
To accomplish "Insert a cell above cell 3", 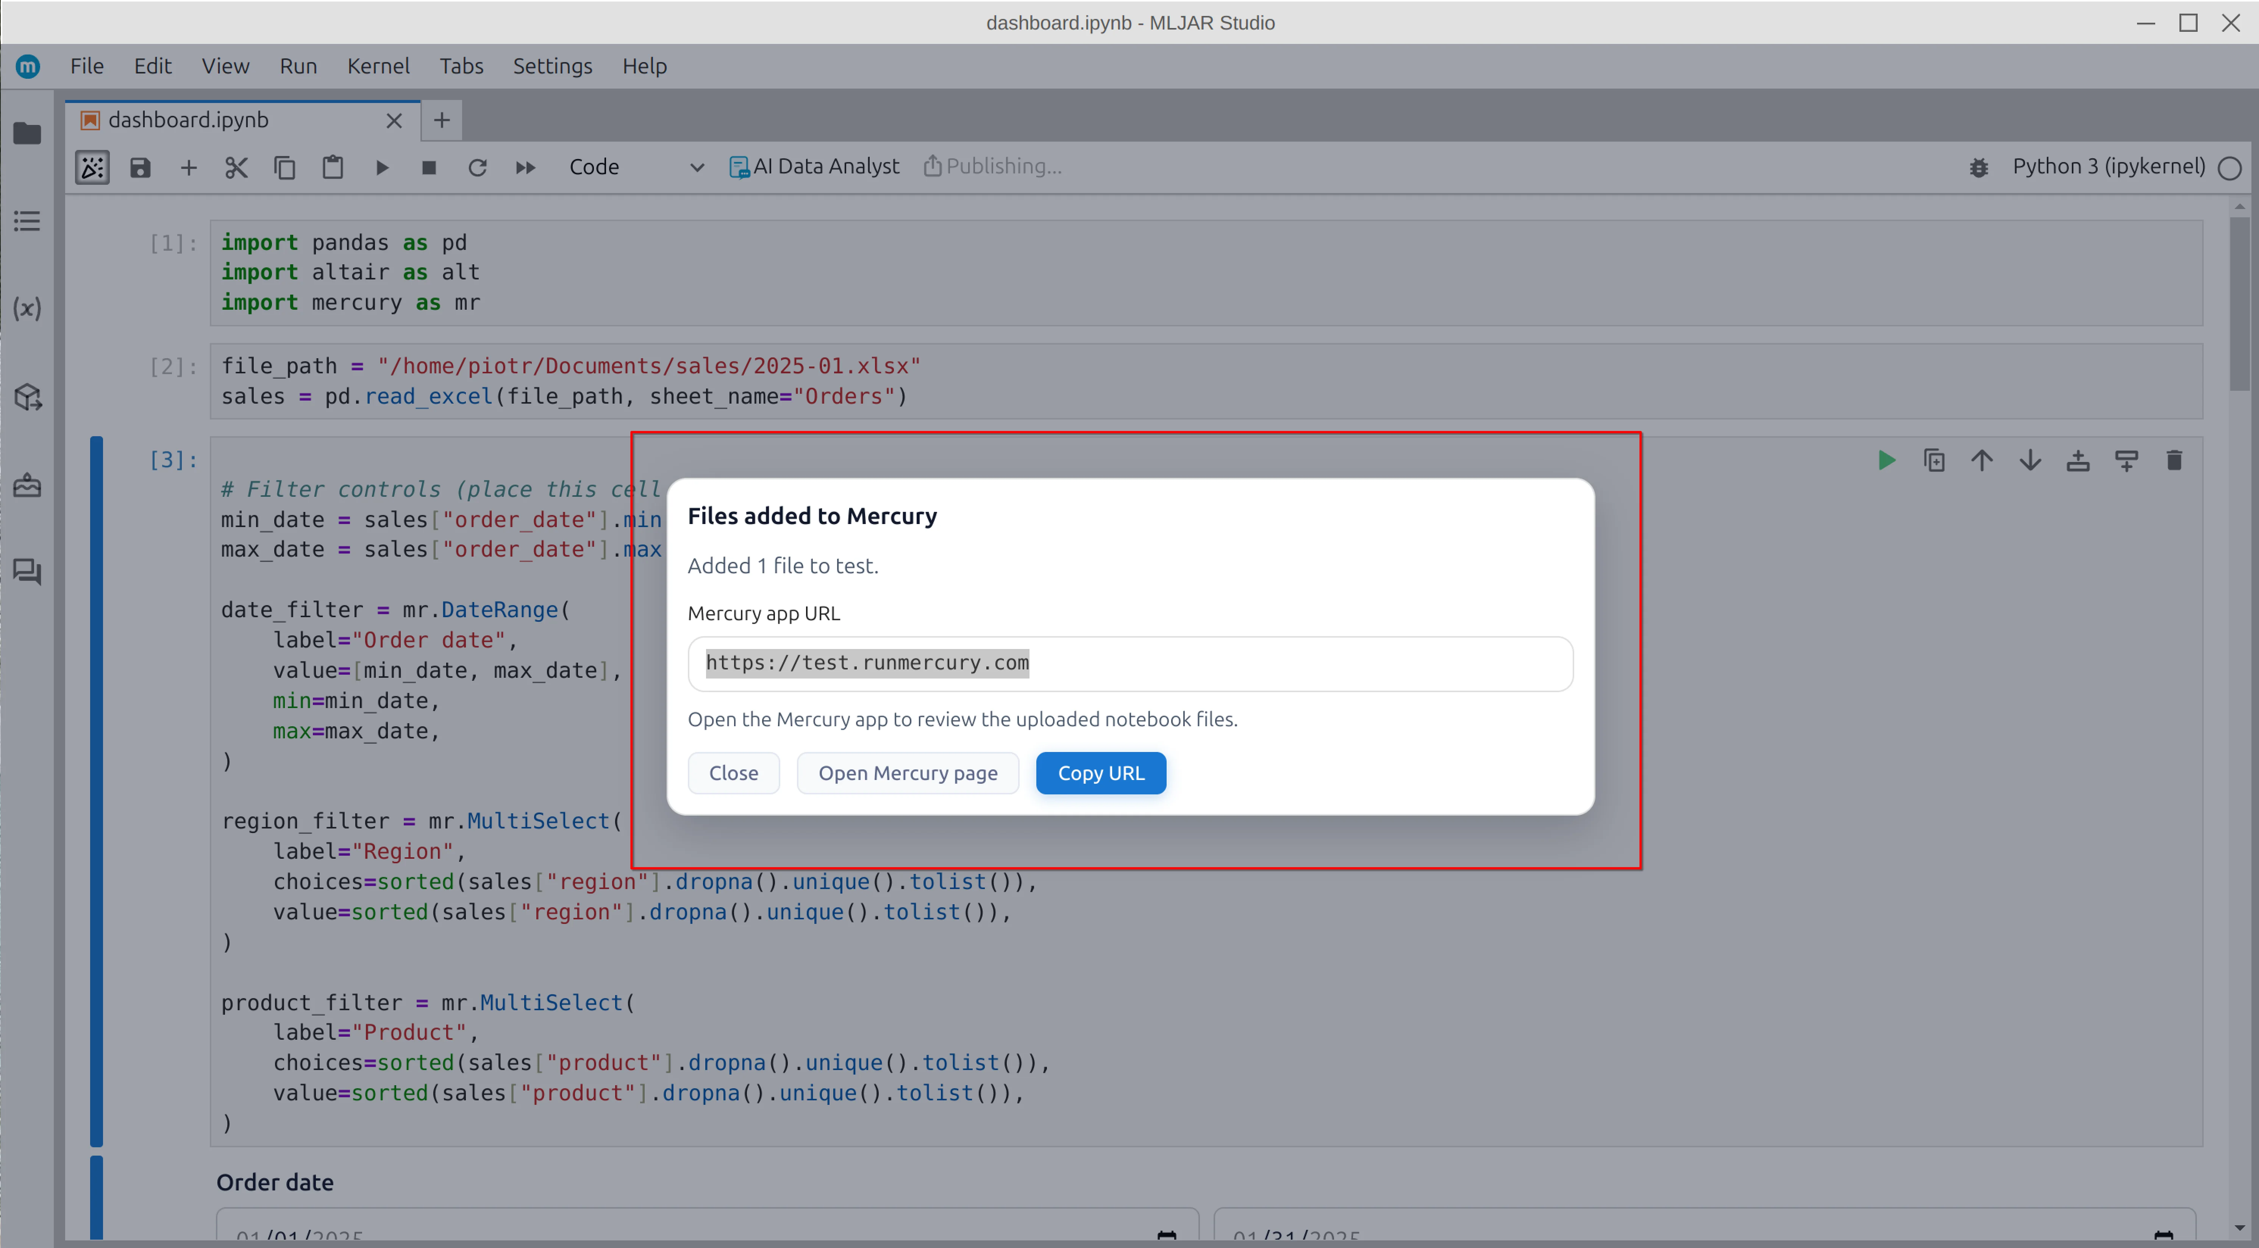I will 2078,460.
